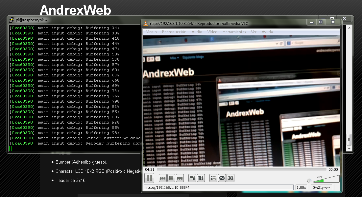The width and height of the screenshot is (362, 197).
Task: Enable random playback order
Action: (230, 178)
